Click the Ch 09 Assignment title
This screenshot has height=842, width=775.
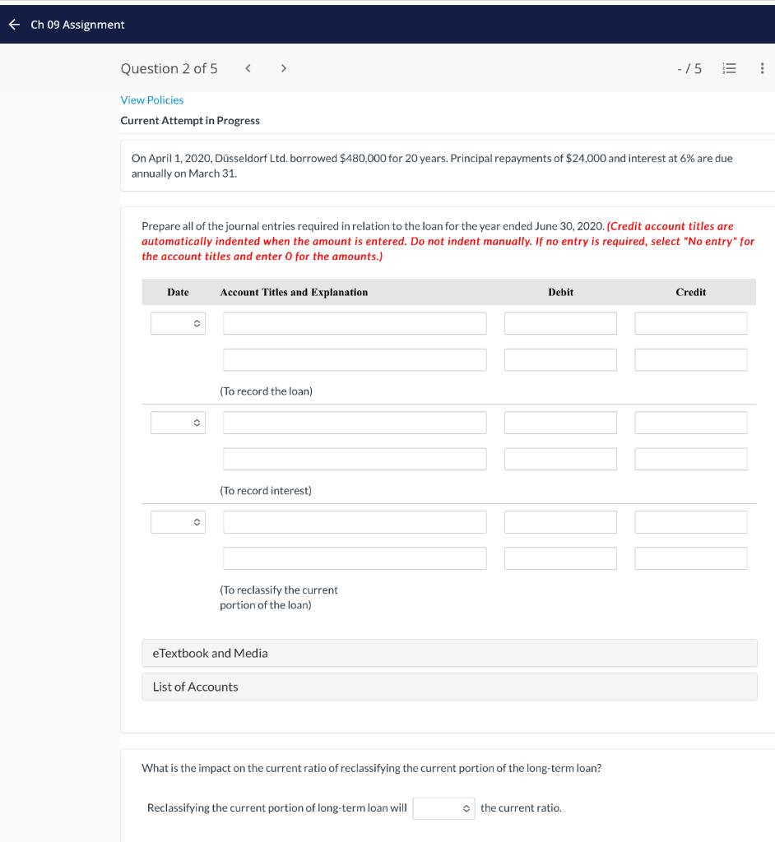[77, 25]
